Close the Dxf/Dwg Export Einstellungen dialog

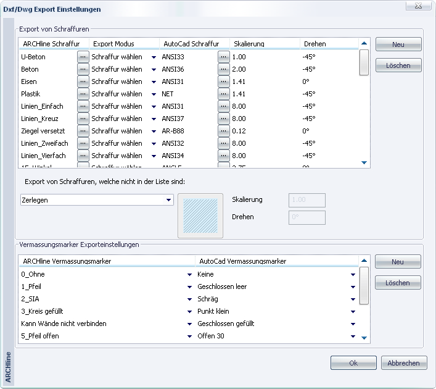[x=418, y=6]
